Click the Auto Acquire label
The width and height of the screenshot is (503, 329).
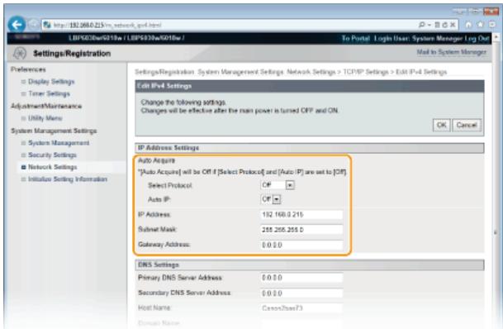(157, 160)
